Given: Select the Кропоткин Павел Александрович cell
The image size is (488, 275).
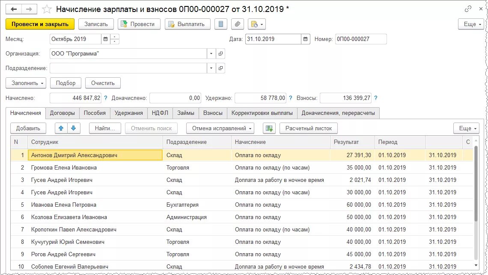Looking at the screenshot, I should click(95, 230).
